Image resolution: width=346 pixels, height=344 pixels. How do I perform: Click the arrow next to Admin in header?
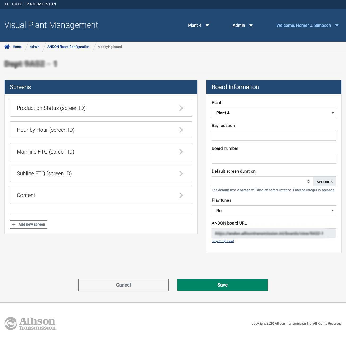251,26
